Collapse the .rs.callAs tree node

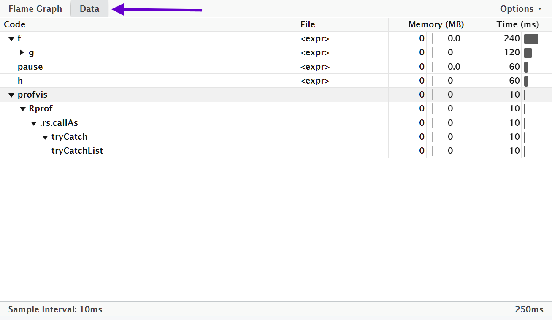(x=34, y=123)
